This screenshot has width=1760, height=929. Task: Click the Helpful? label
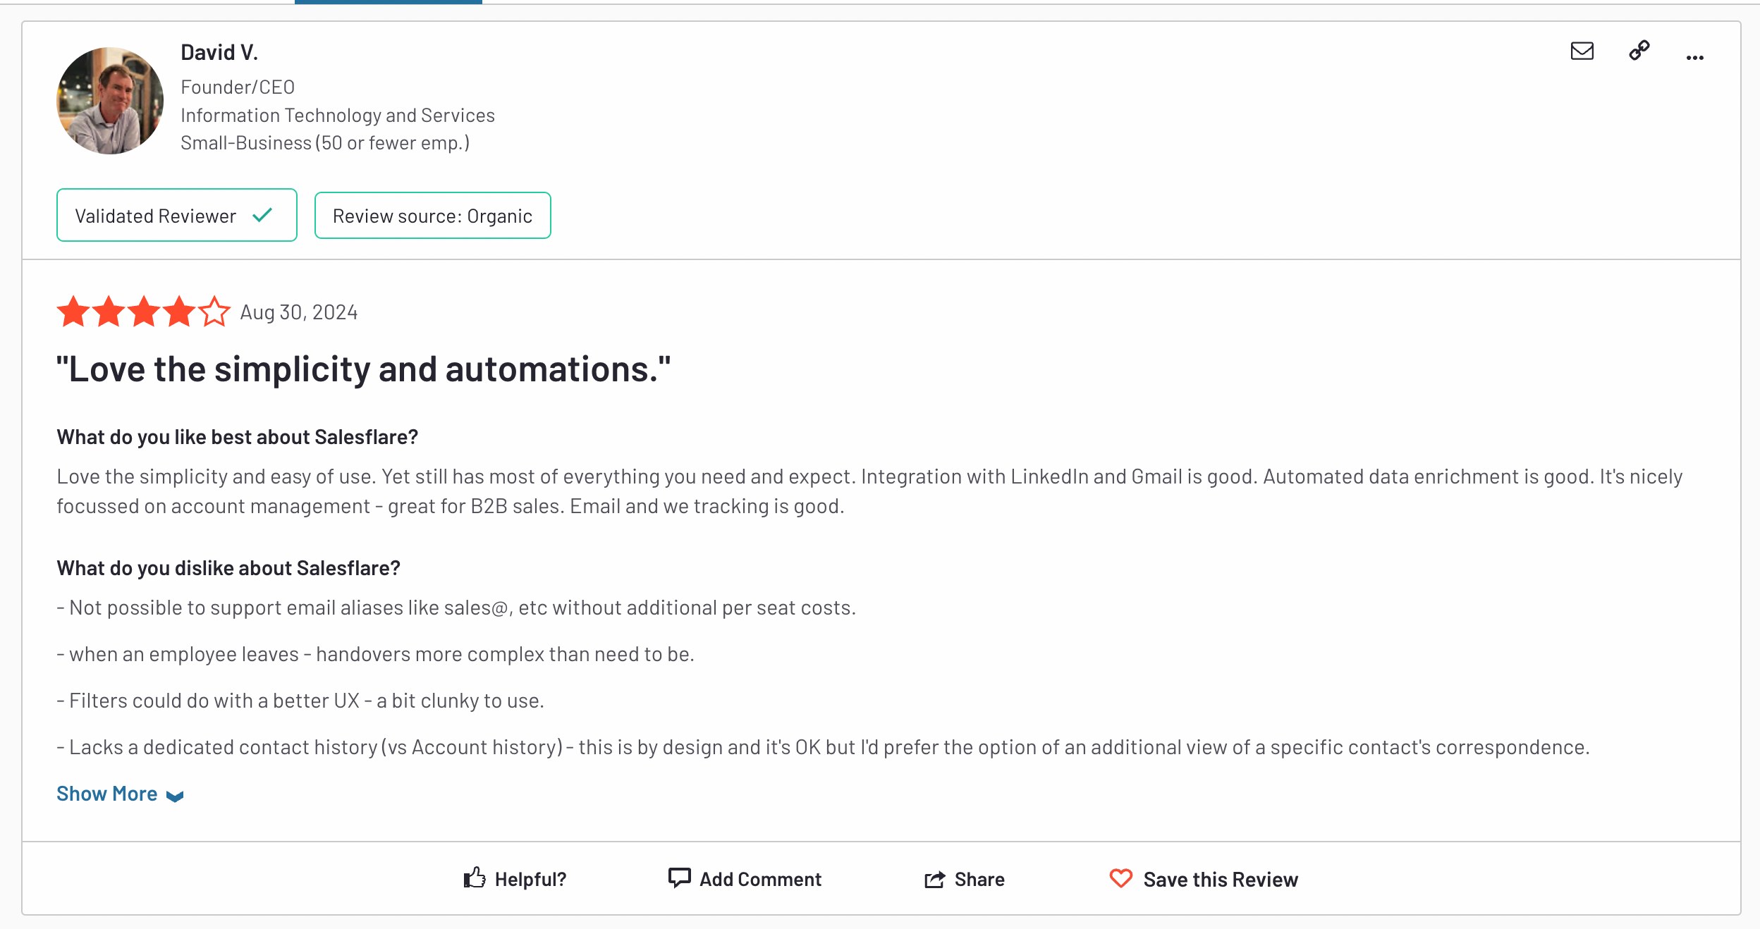pos(530,880)
